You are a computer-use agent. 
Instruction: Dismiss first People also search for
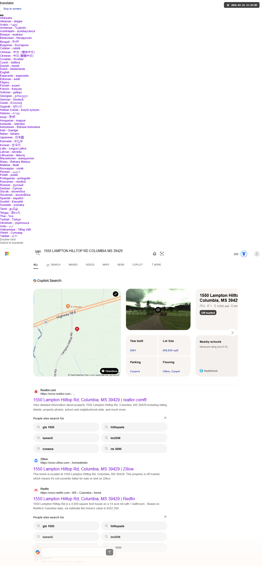point(165,418)
